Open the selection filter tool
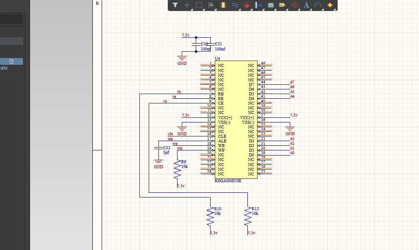 [x=175, y=6]
